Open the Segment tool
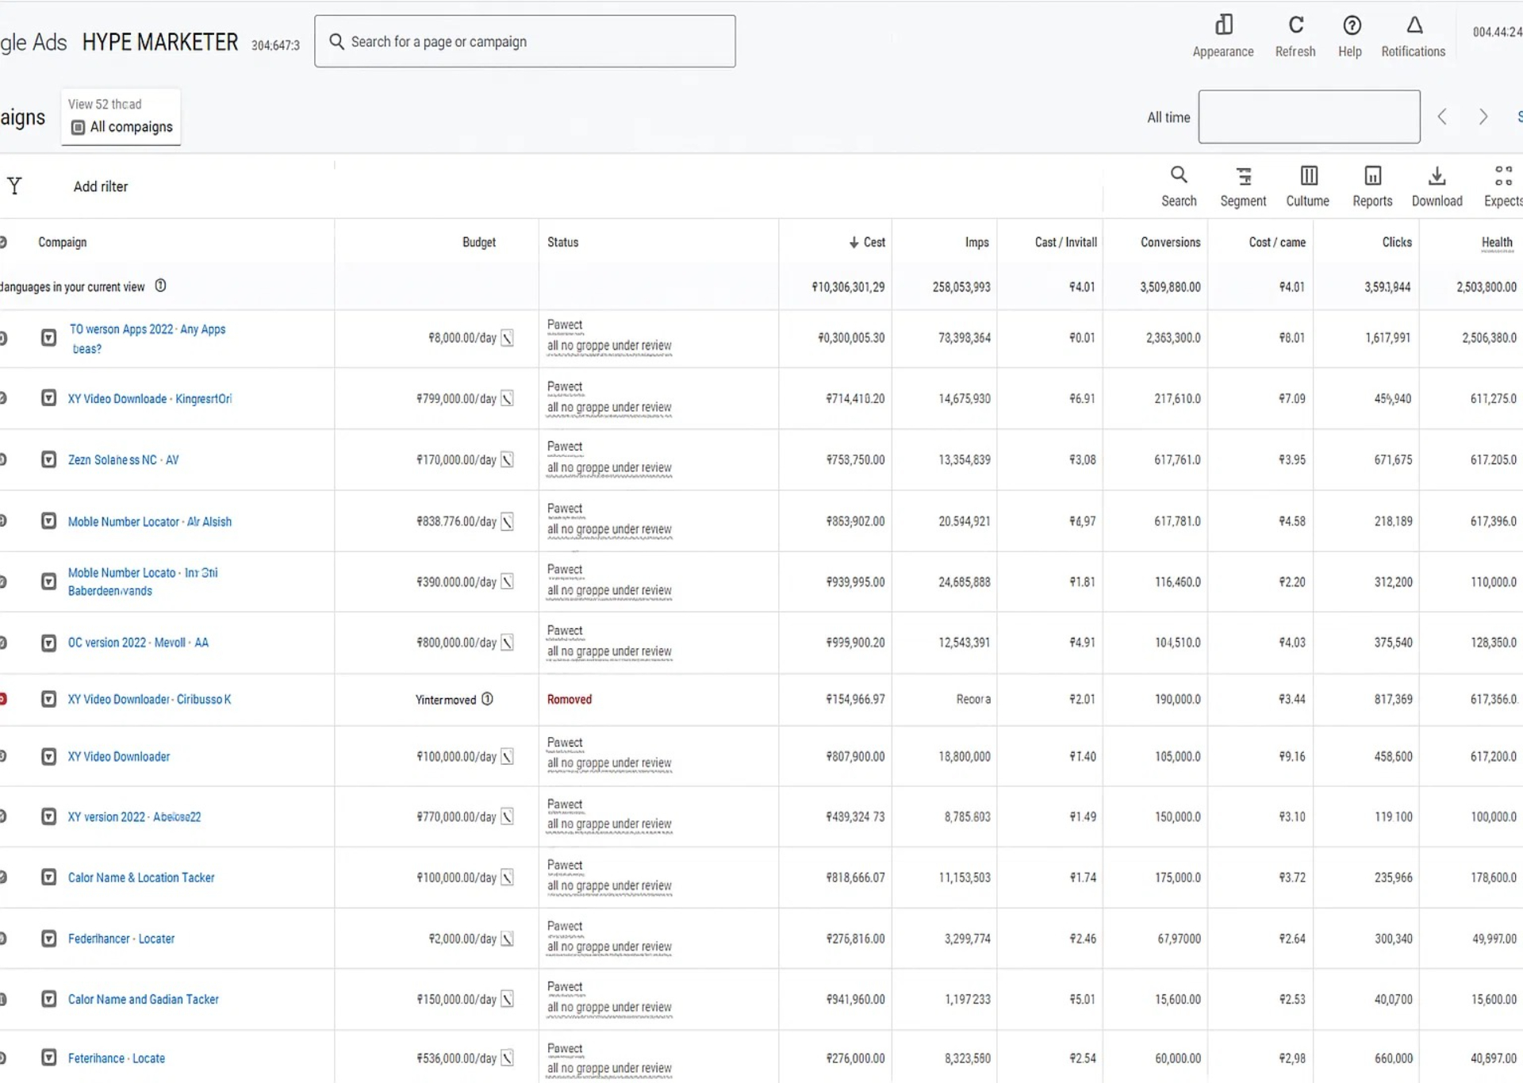Viewport: 1523px width, 1083px height. click(x=1243, y=176)
